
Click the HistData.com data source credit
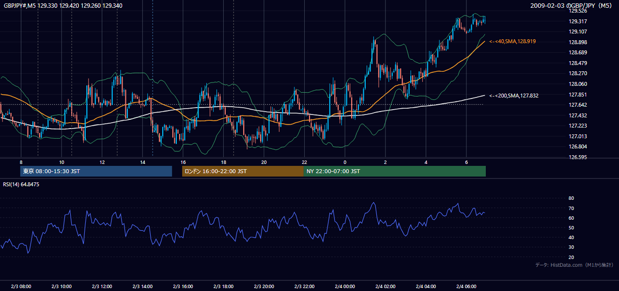coord(574,265)
